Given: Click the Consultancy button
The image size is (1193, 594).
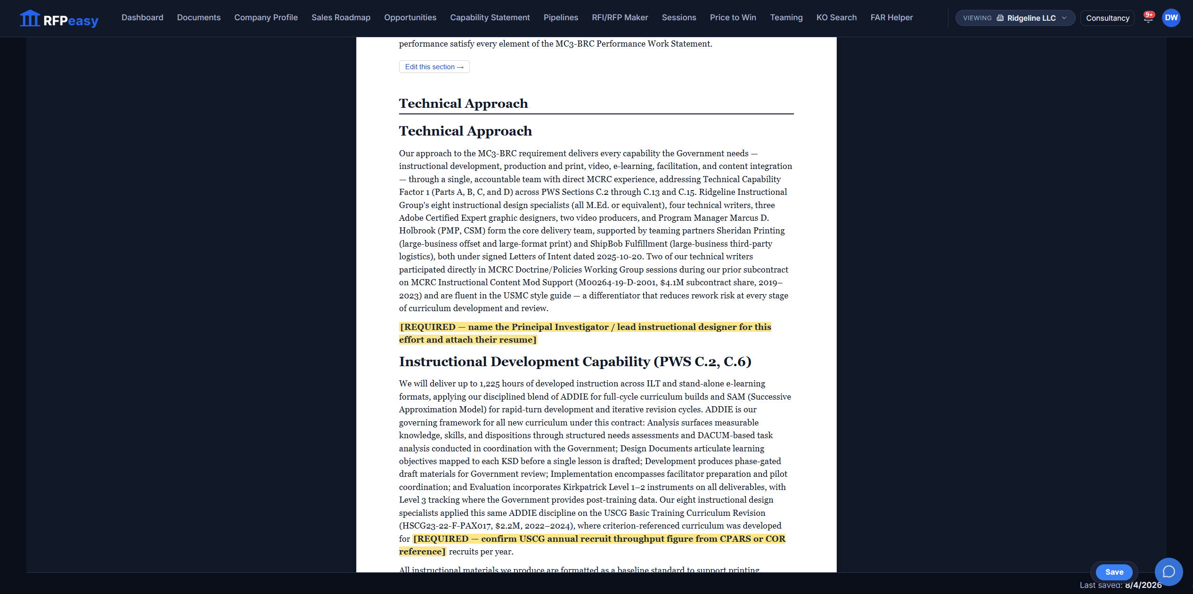Looking at the screenshot, I should tap(1108, 18).
